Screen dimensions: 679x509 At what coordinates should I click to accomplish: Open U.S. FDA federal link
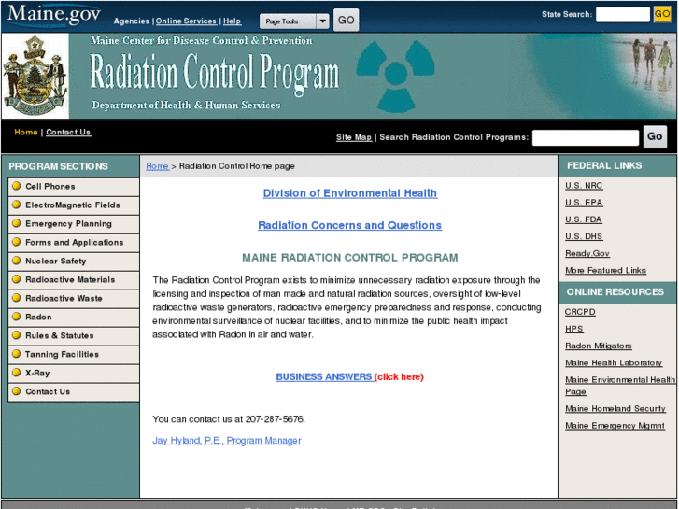tap(584, 219)
